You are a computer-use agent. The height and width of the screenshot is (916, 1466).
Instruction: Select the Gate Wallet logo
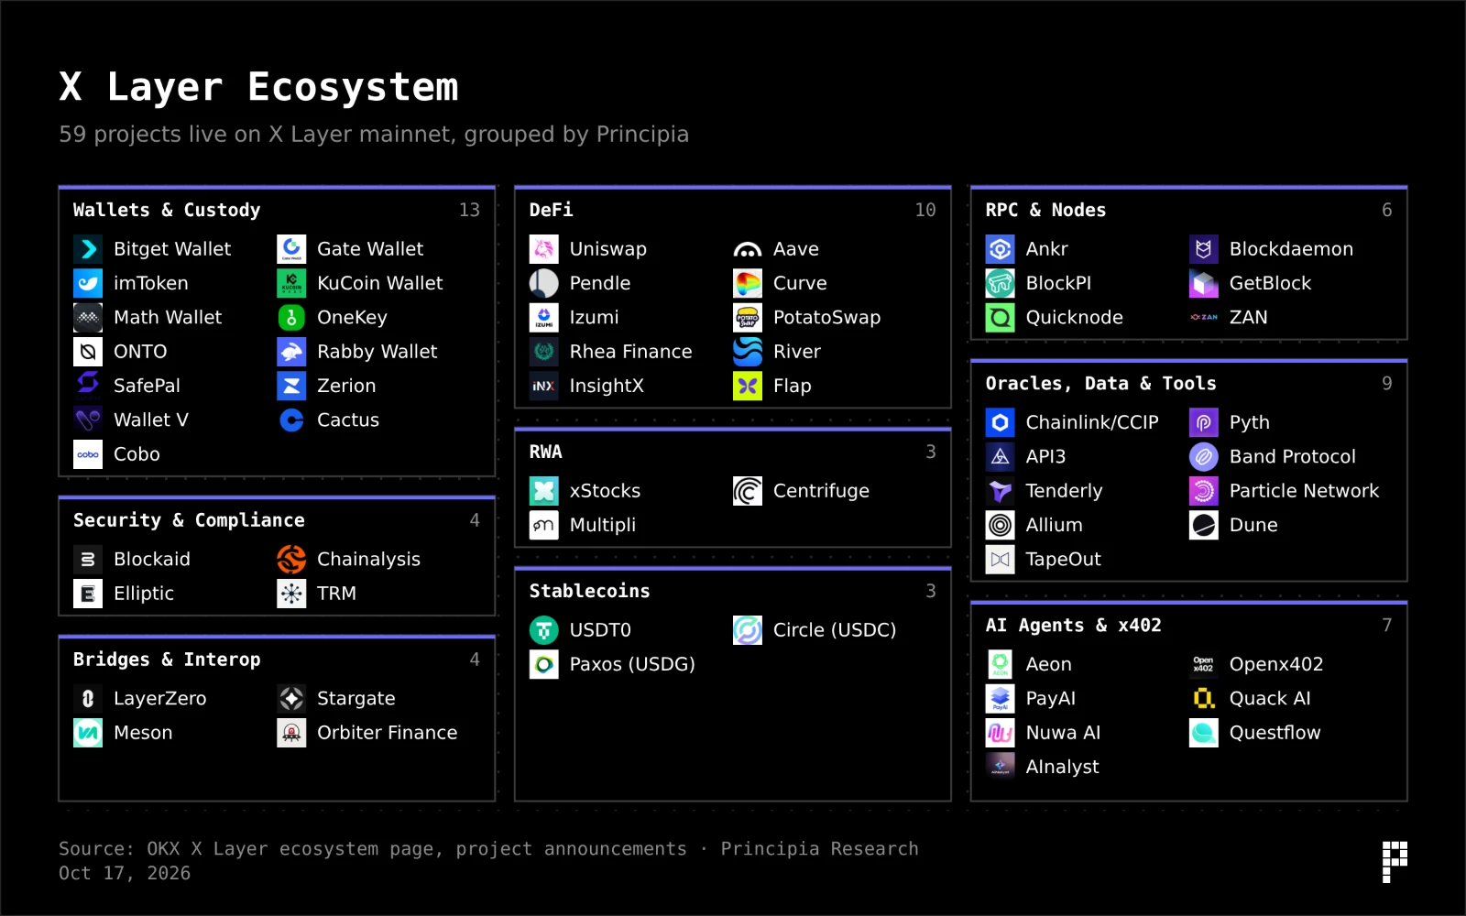291,249
